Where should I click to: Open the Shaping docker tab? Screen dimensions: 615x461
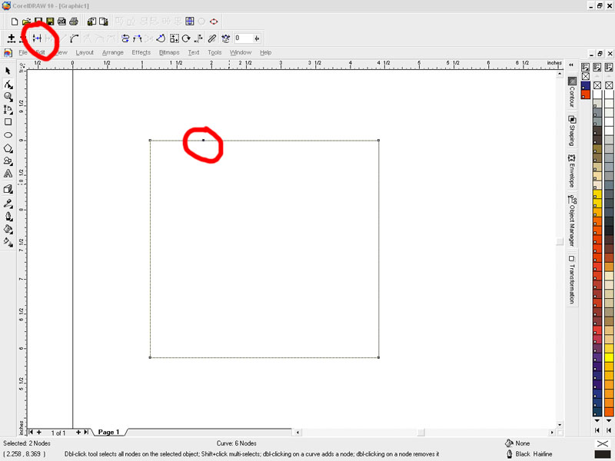pyautogui.click(x=572, y=131)
